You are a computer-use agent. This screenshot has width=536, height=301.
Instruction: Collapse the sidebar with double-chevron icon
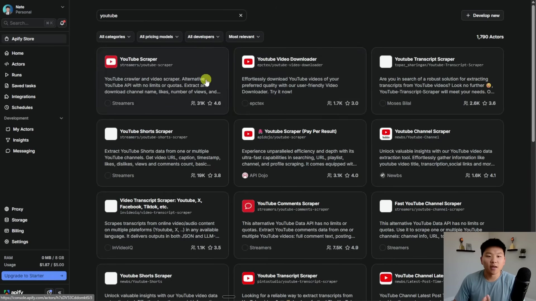click(59, 292)
